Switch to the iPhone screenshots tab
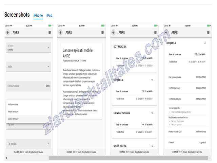This screenshot has height=163, width=217. click(x=38, y=15)
